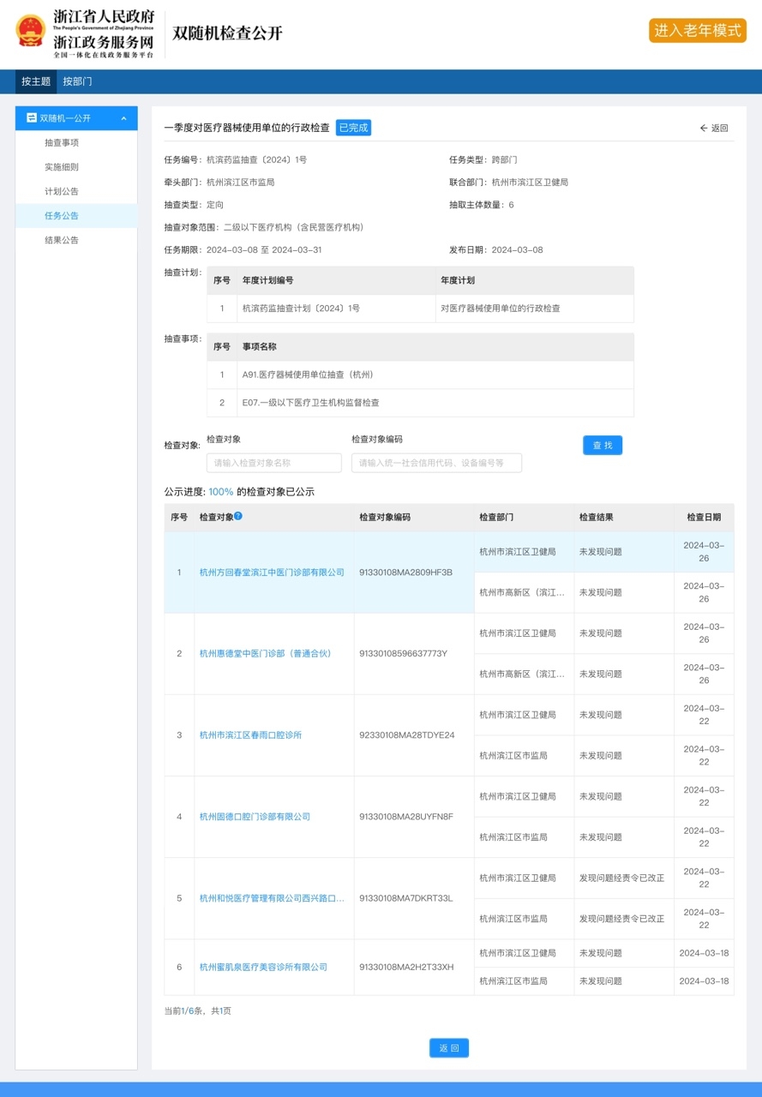Switch to the 按主题 tab
Image resolution: width=762 pixels, height=1097 pixels.
[x=36, y=81]
